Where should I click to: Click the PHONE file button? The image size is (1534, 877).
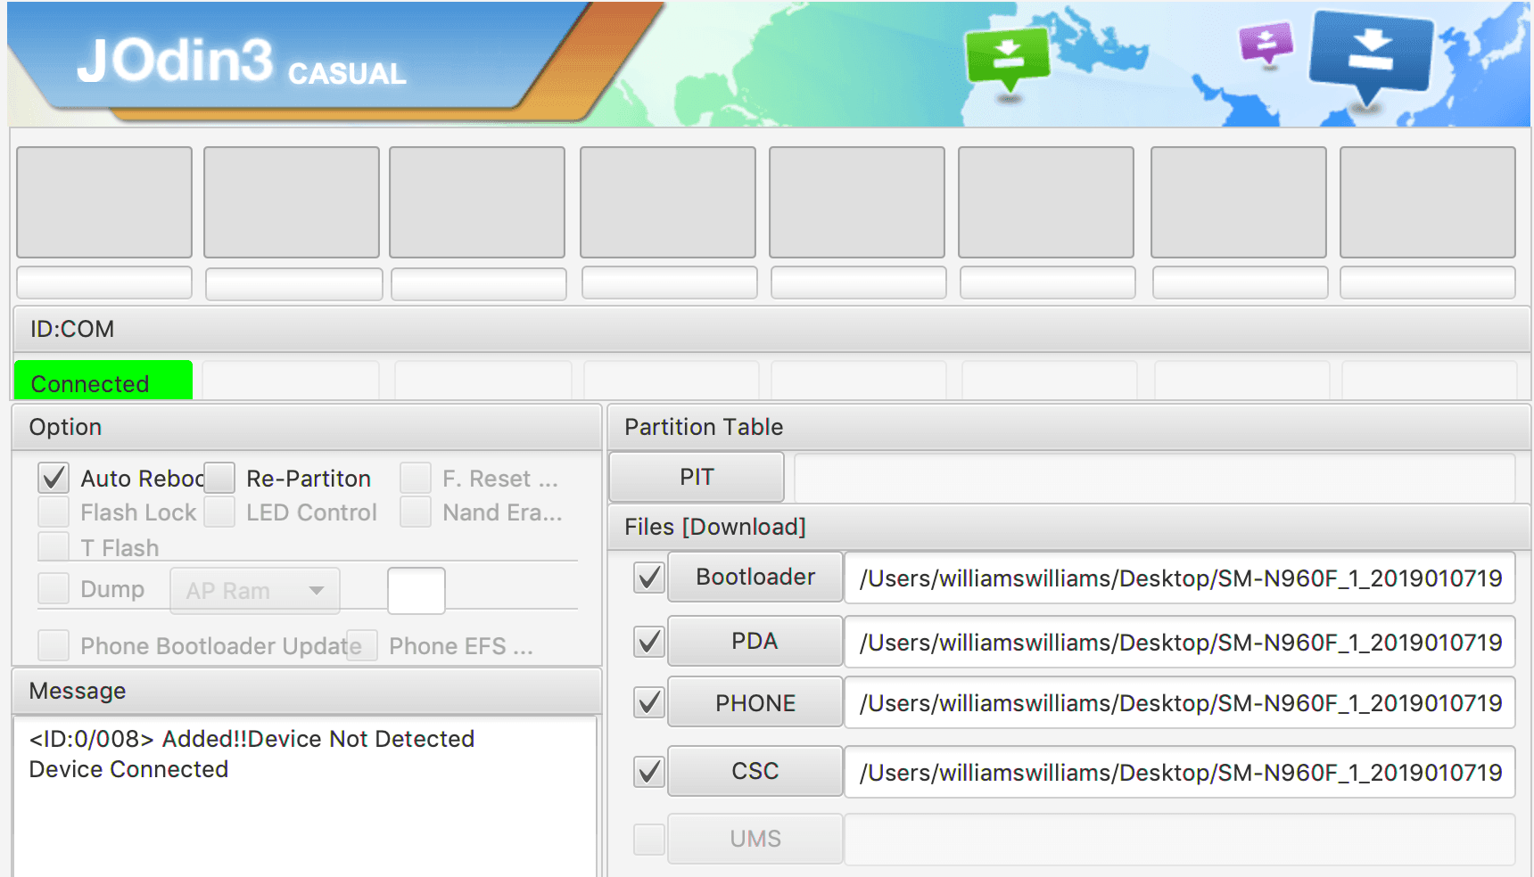coord(755,702)
